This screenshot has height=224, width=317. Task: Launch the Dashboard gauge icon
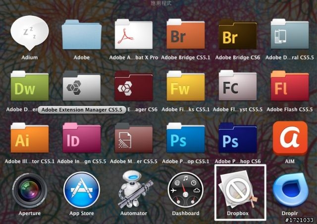(x=186, y=190)
